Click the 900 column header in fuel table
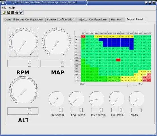Image resolution: width=157 pixels, height=136 pixels. 92,33
